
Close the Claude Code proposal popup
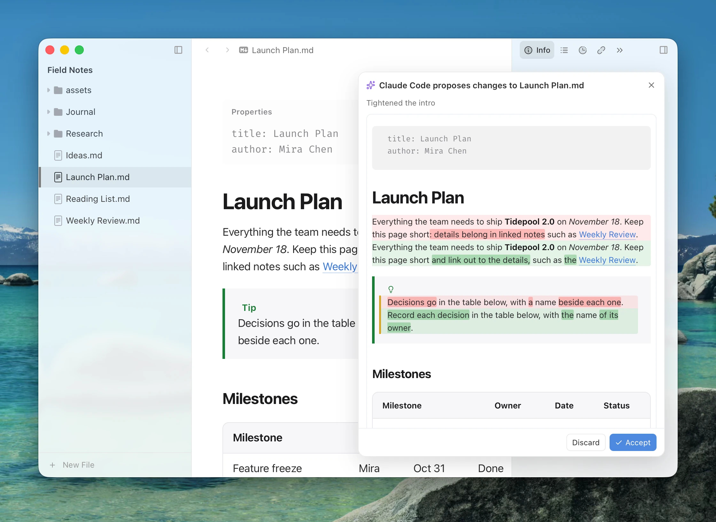pos(651,85)
